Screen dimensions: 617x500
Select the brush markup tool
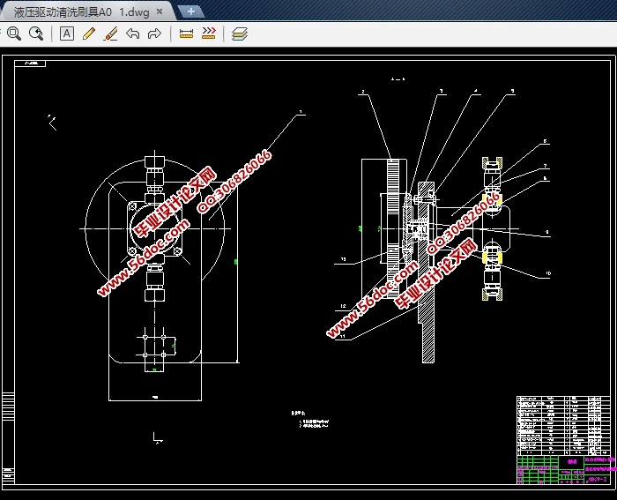pos(110,34)
